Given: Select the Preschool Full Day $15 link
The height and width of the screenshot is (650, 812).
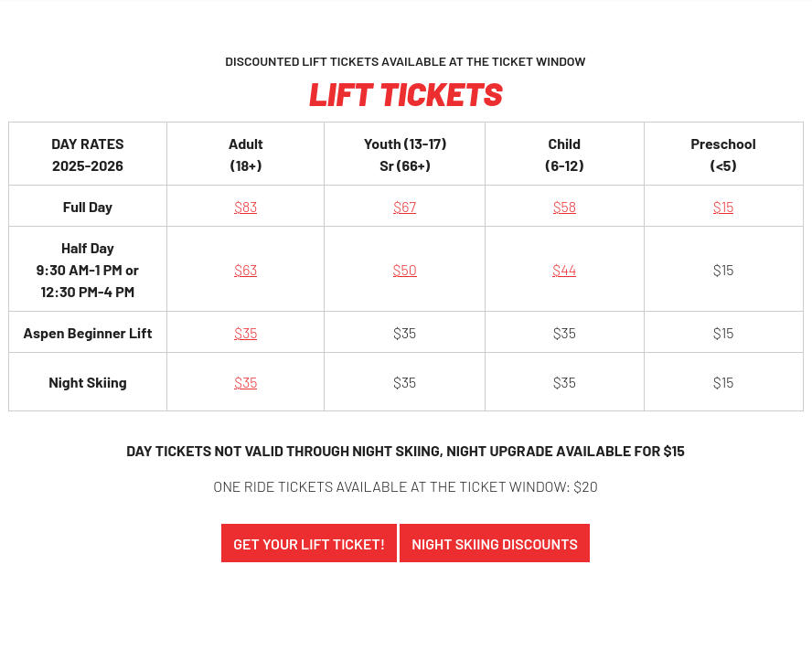Looking at the screenshot, I should pos(723,208).
